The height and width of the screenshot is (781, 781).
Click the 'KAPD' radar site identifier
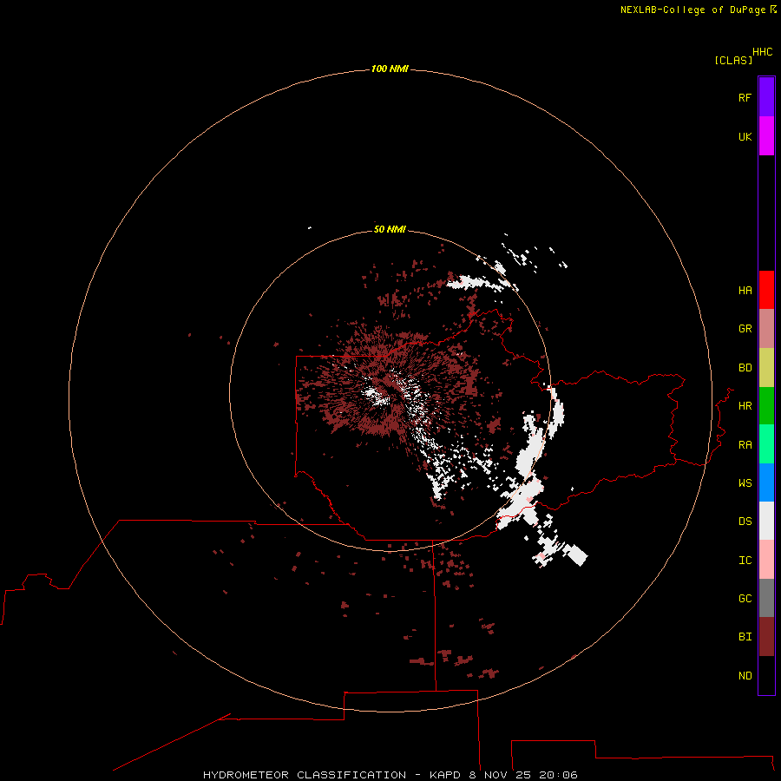point(445,775)
